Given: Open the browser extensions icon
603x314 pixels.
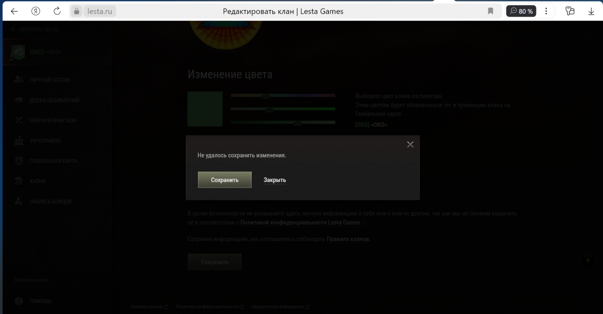Looking at the screenshot, I should [570, 11].
